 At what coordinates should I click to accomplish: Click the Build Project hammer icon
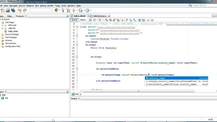[63, 10]
